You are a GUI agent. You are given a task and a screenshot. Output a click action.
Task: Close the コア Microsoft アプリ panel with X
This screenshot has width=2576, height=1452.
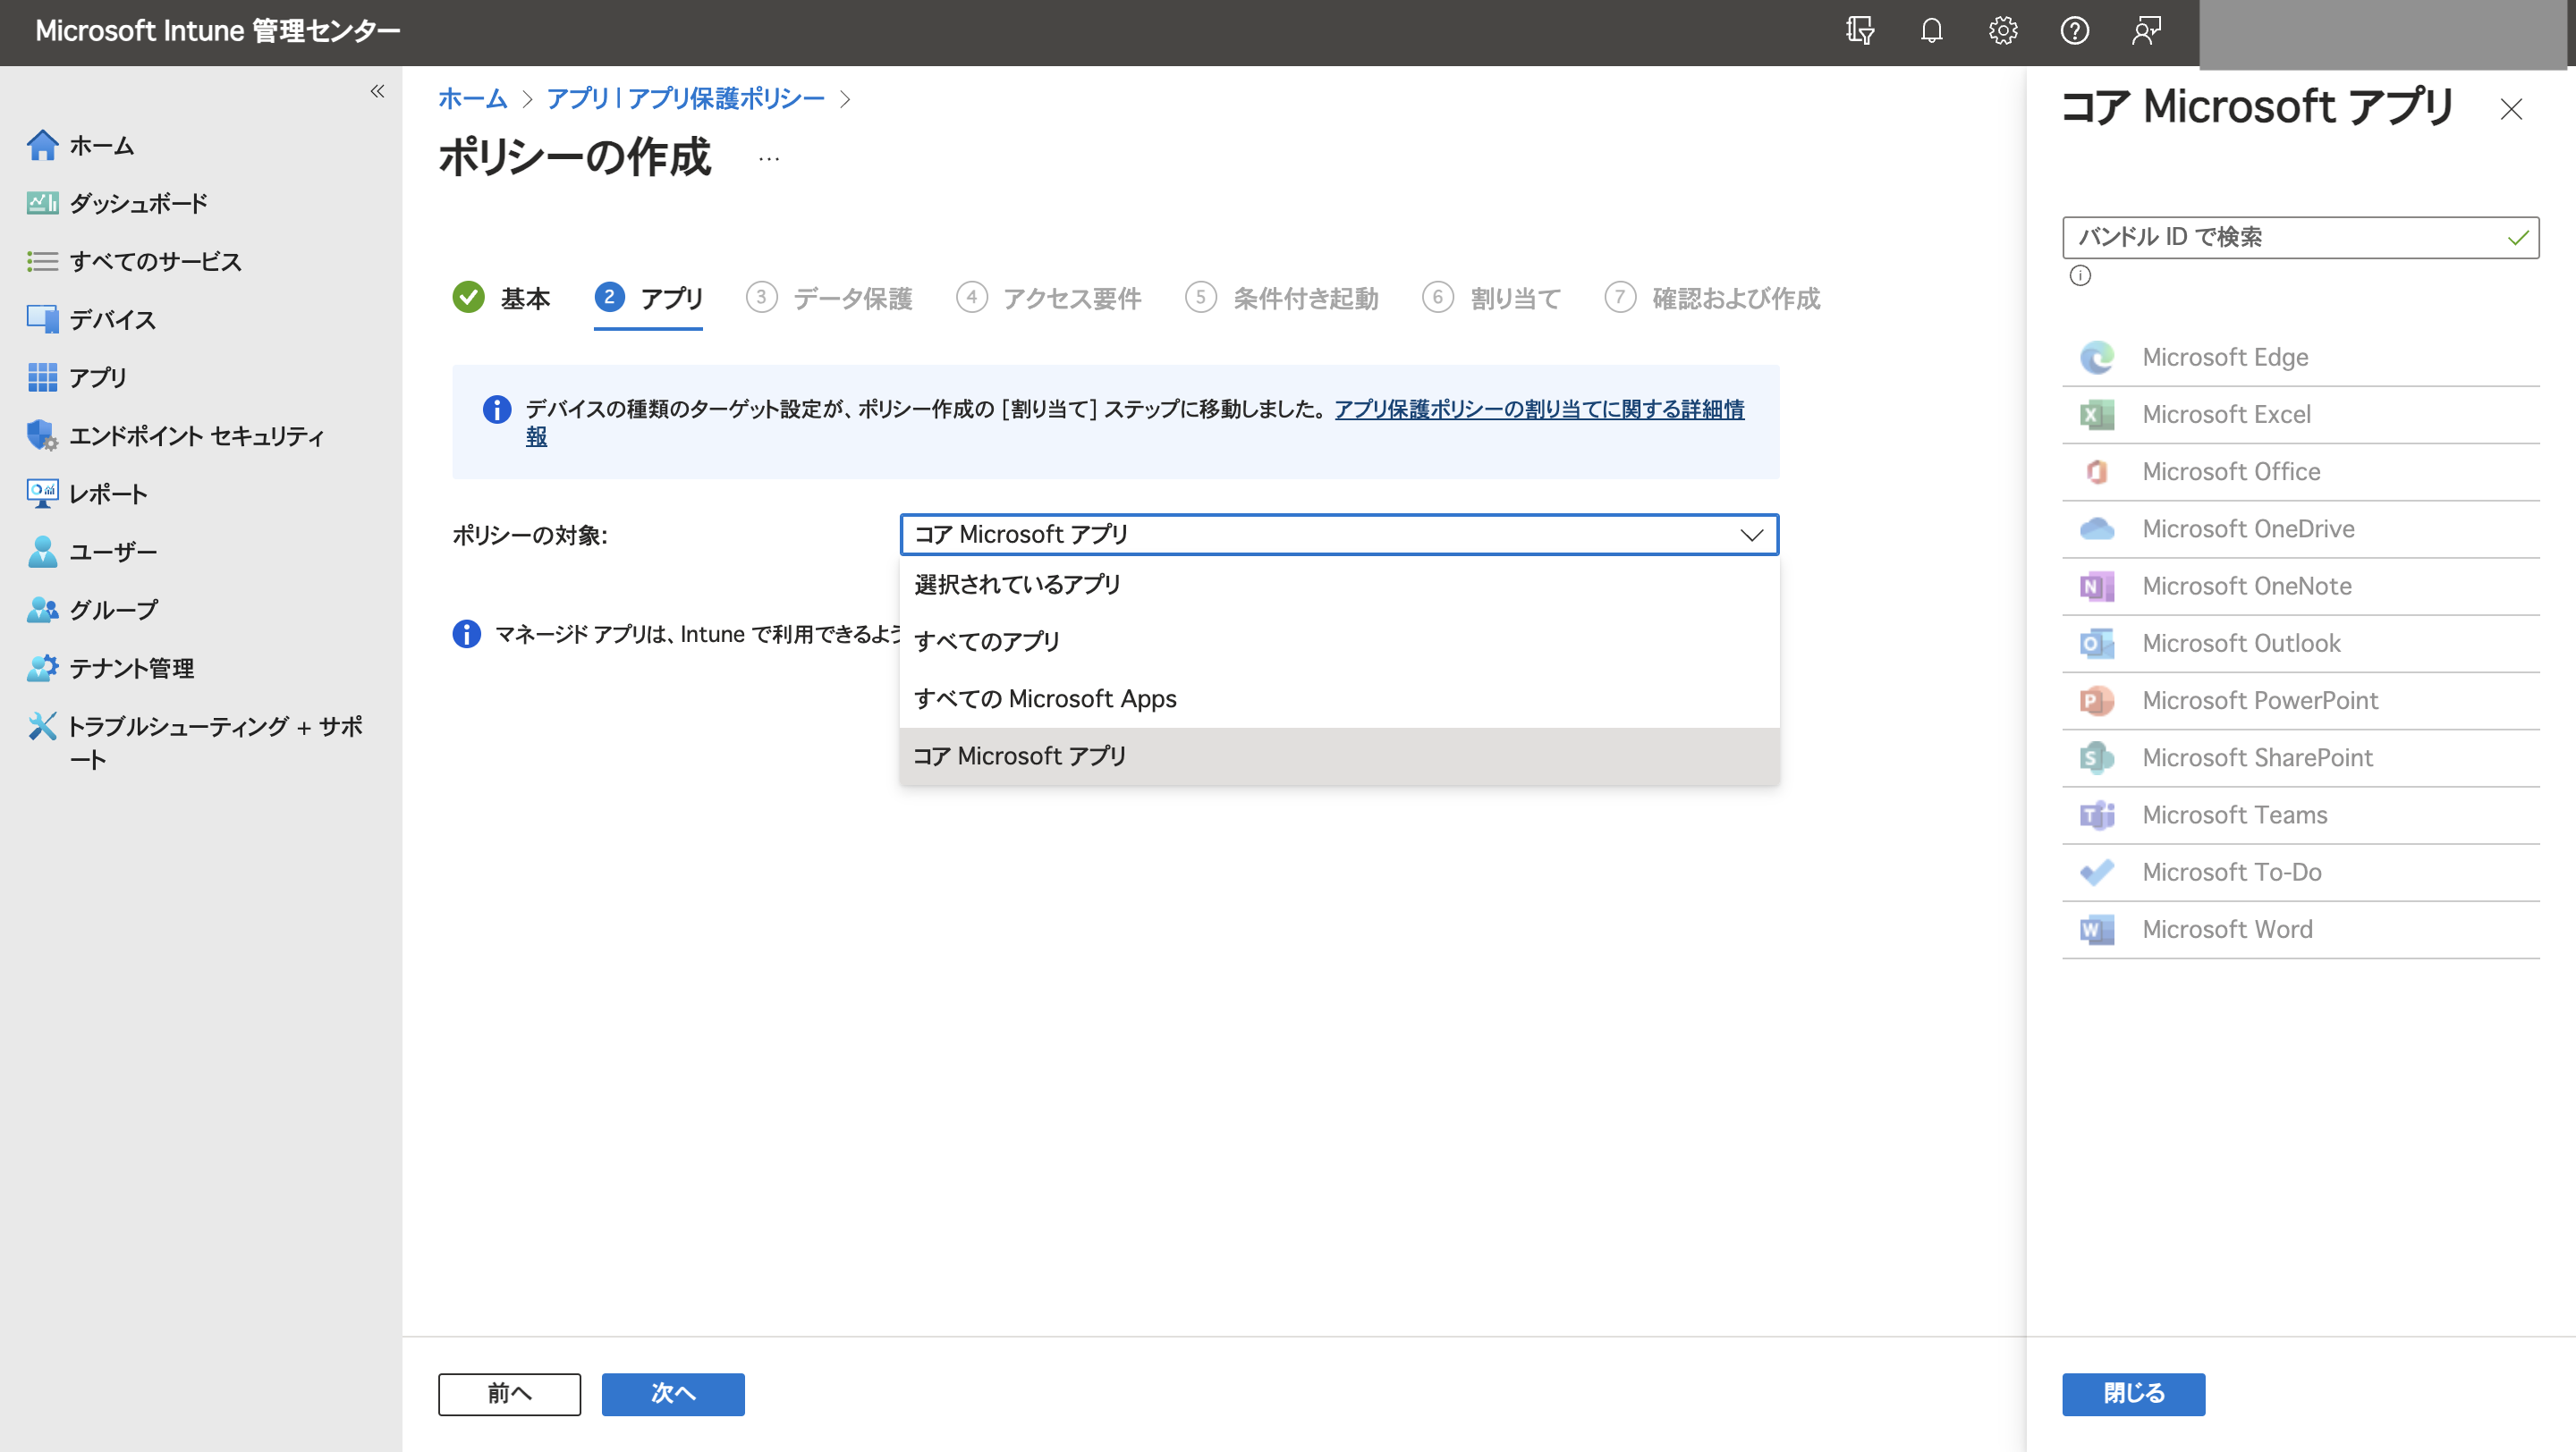tap(2511, 109)
